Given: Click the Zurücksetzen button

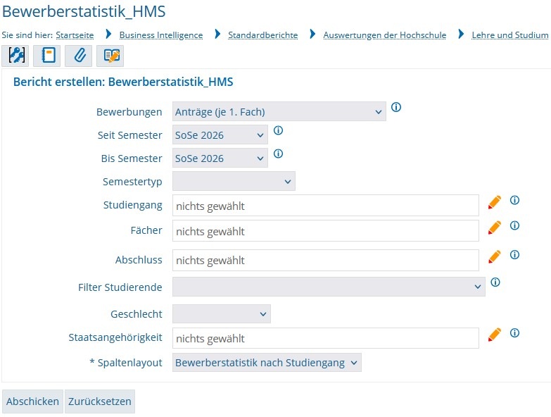Looking at the screenshot, I should (x=99, y=402).
